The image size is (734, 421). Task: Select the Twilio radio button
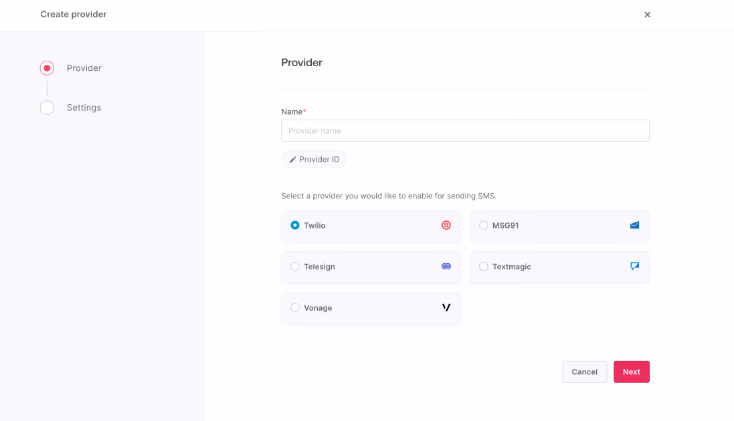click(295, 225)
